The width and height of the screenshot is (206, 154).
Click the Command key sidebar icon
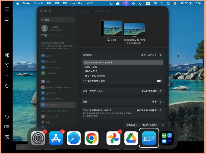pyautogui.click(x=7, y=55)
